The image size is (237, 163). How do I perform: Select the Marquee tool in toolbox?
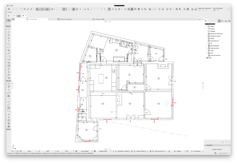tap(9, 23)
